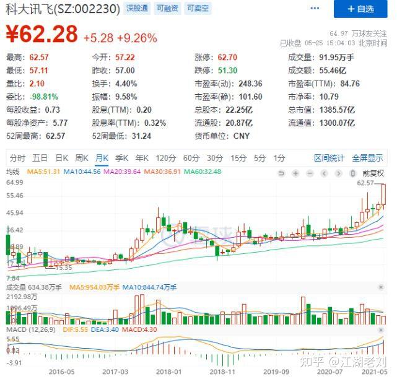Switch to the 五日 chart tab
This screenshot has height=379, width=397.
click(x=40, y=159)
